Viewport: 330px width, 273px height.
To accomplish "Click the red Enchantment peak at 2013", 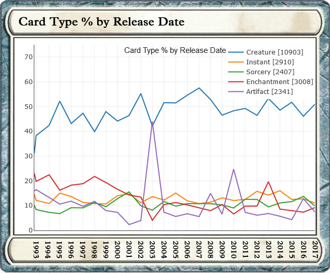I will click(269, 182).
